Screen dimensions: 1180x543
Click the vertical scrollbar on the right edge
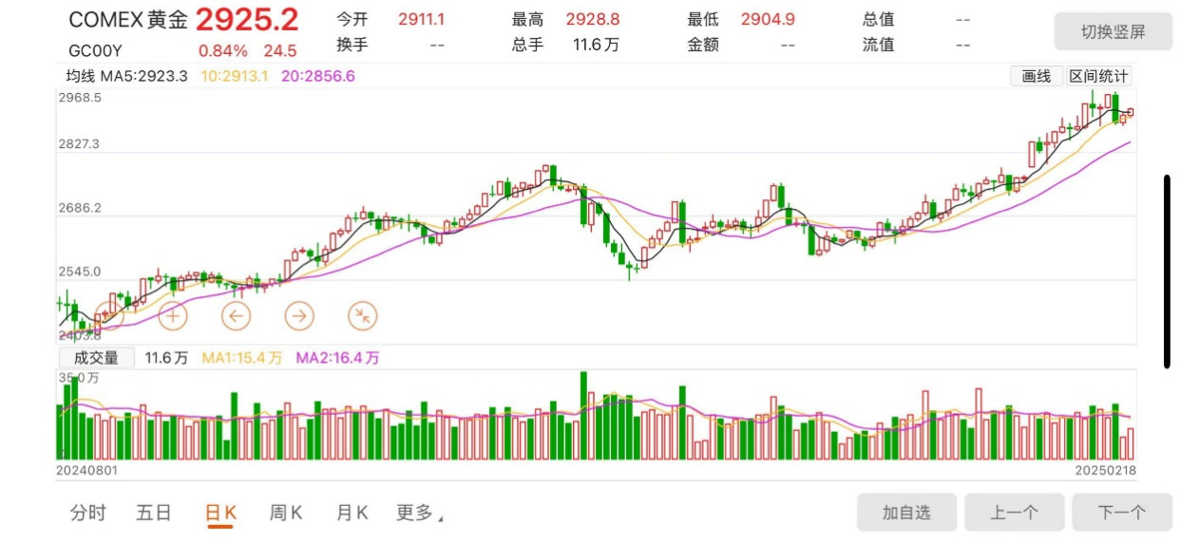[1168, 271]
